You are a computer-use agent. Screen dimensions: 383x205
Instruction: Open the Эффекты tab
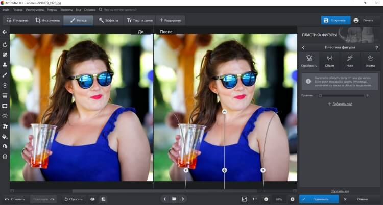pyautogui.click(x=108, y=21)
